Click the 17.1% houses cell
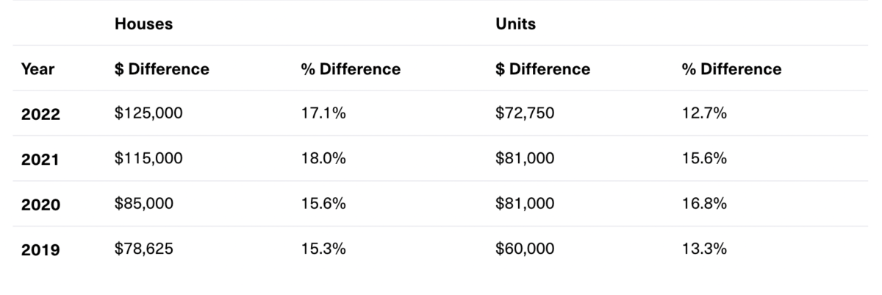The width and height of the screenshot is (882, 295). point(323,114)
